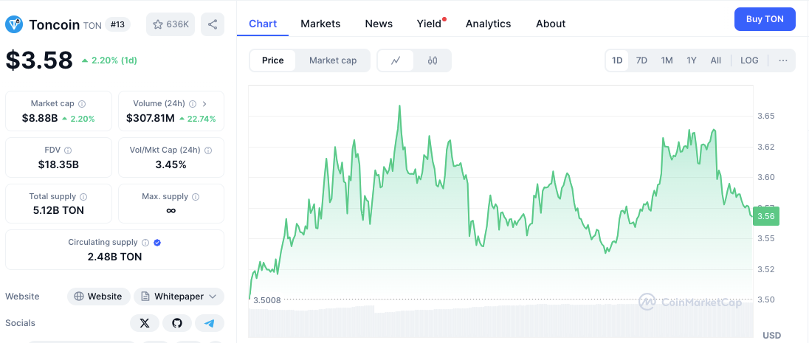
Task: Click the $8.88B market cap value
Action: point(40,119)
